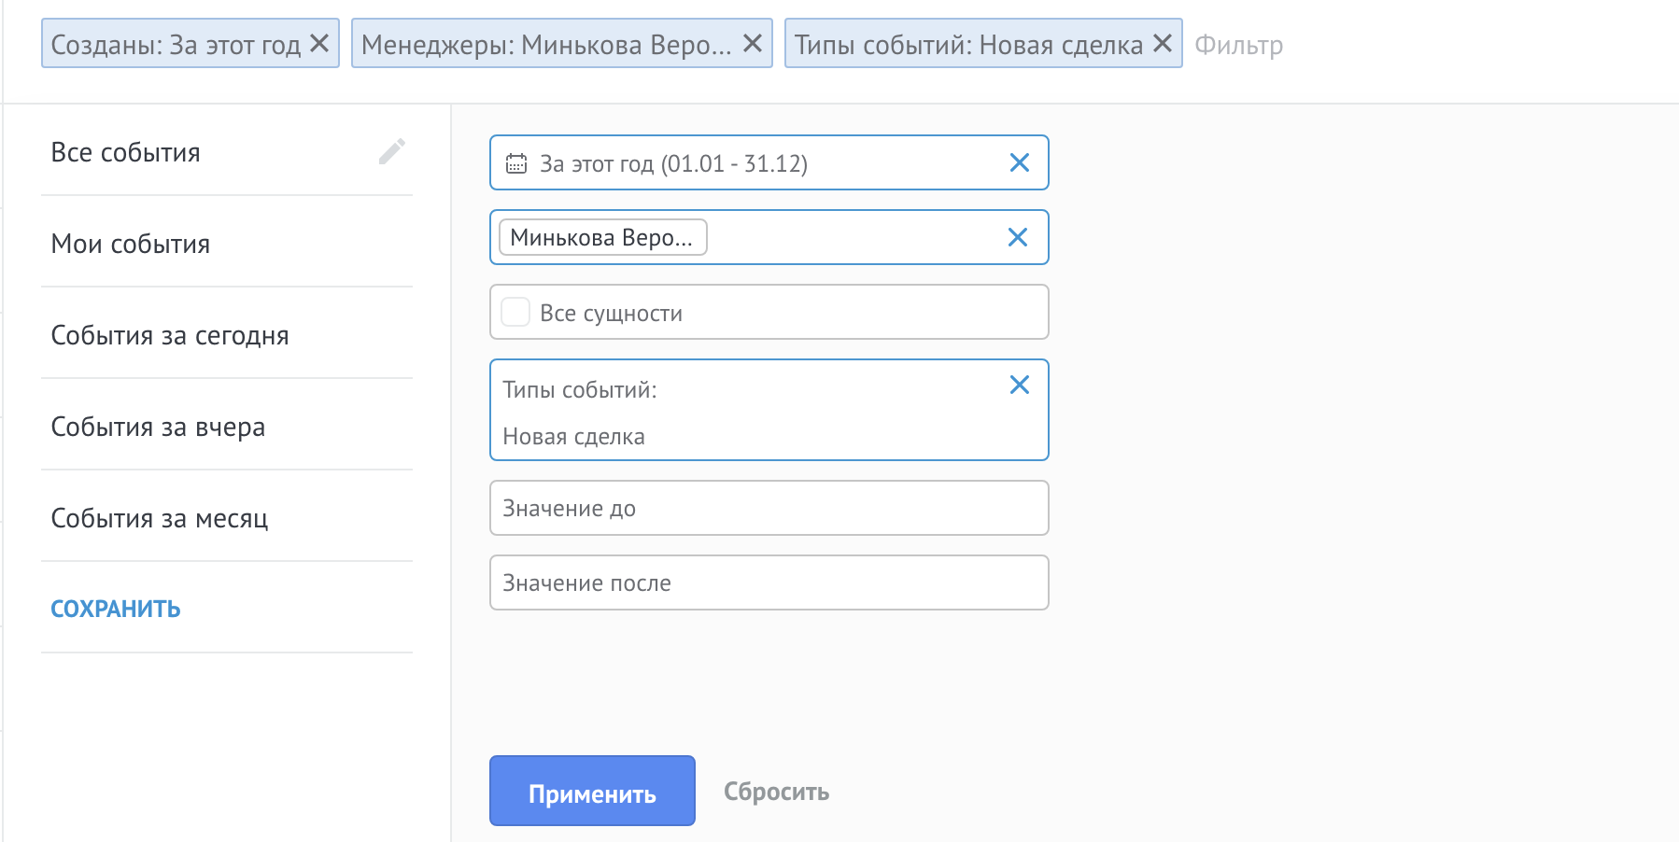Toggle the 'Все сущности' checkbox
Image resolution: width=1679 pixels, height=842 pixels.
pos(515,312)
